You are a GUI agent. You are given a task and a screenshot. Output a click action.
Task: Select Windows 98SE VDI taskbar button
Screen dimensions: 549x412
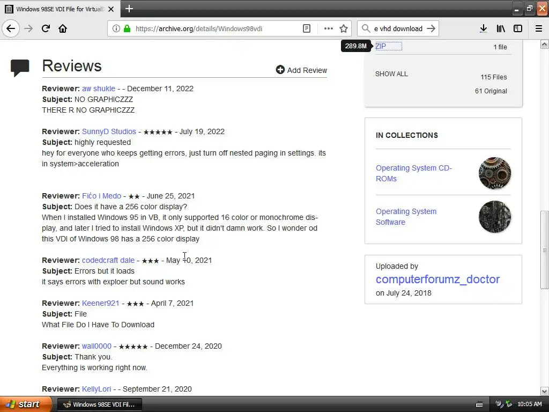coord(99,404)
